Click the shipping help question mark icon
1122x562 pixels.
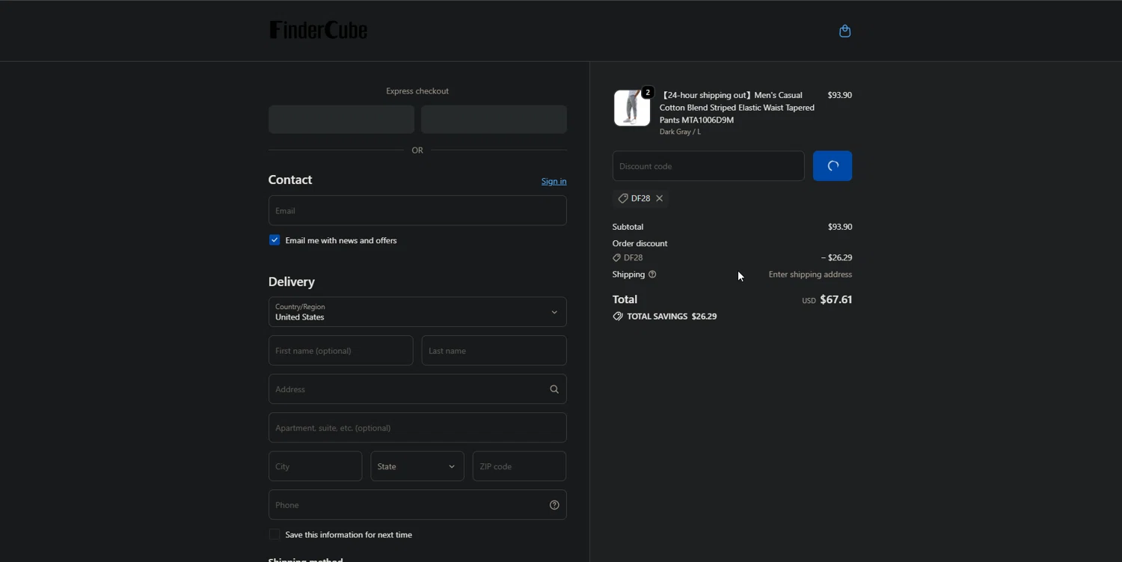[x=652, y=275]
